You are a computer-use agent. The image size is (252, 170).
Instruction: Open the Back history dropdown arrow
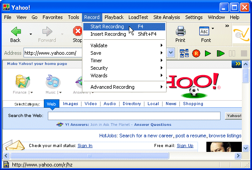[31, 34]
